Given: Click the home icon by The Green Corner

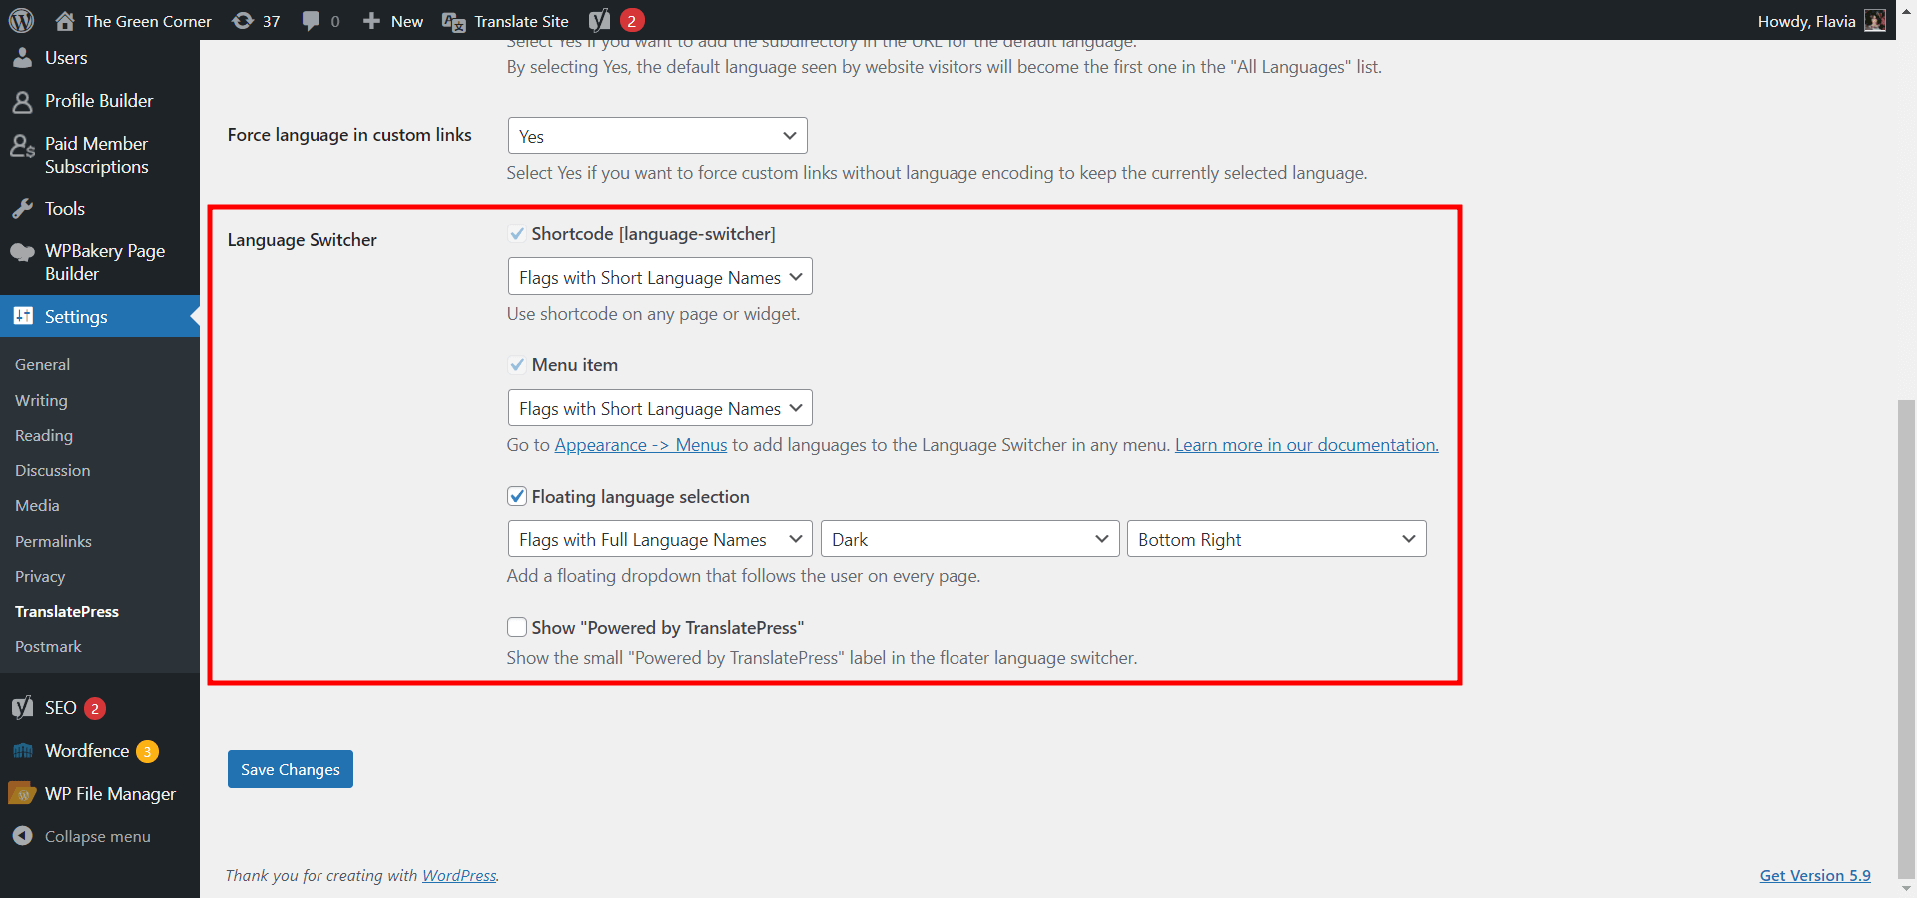Looking at the screenshot, I should coord(65,20).
